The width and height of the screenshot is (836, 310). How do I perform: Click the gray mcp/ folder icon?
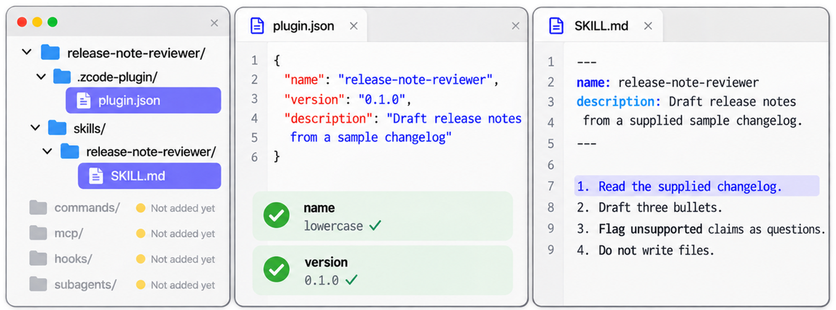click(x=38, y=233)
